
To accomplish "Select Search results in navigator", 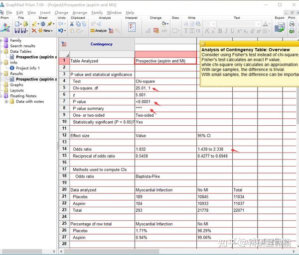I will tap(22, 46).
